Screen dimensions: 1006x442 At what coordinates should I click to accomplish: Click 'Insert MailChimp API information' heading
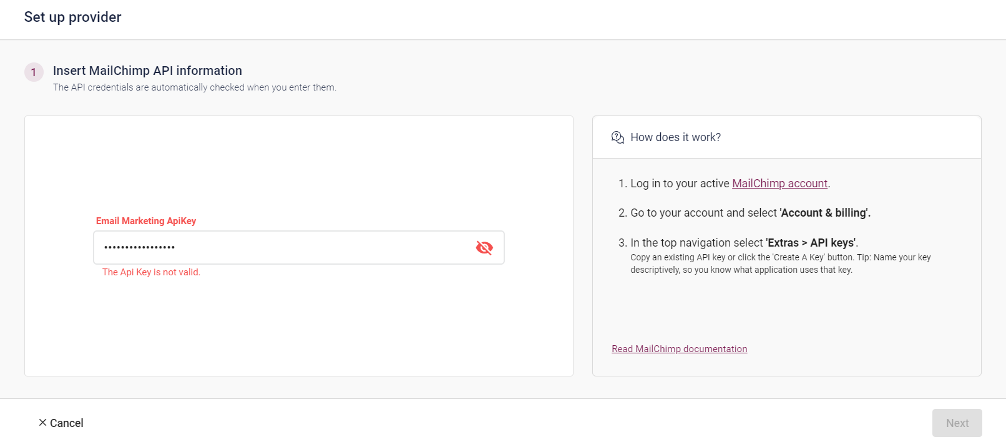pos(147,71)
